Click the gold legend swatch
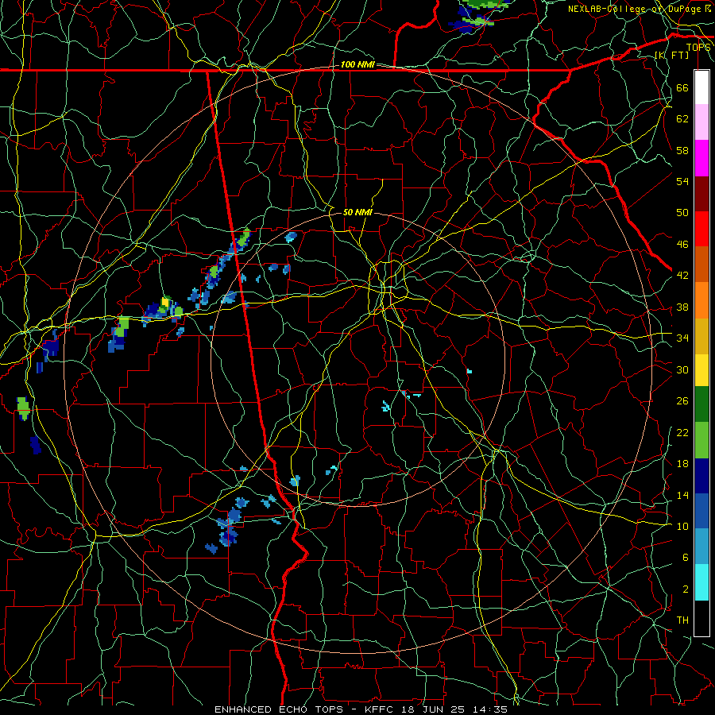Screen dimensions: 715x715 (701, 336)
